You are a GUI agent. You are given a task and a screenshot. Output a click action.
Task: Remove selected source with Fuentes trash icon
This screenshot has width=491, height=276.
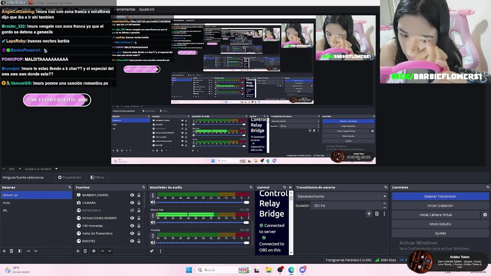(85, 251)
